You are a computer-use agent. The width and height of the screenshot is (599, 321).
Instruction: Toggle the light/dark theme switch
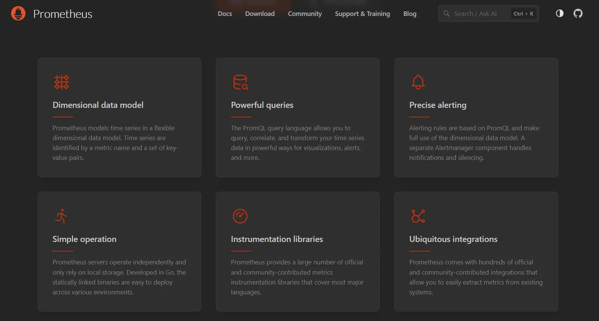pos(559,14)
